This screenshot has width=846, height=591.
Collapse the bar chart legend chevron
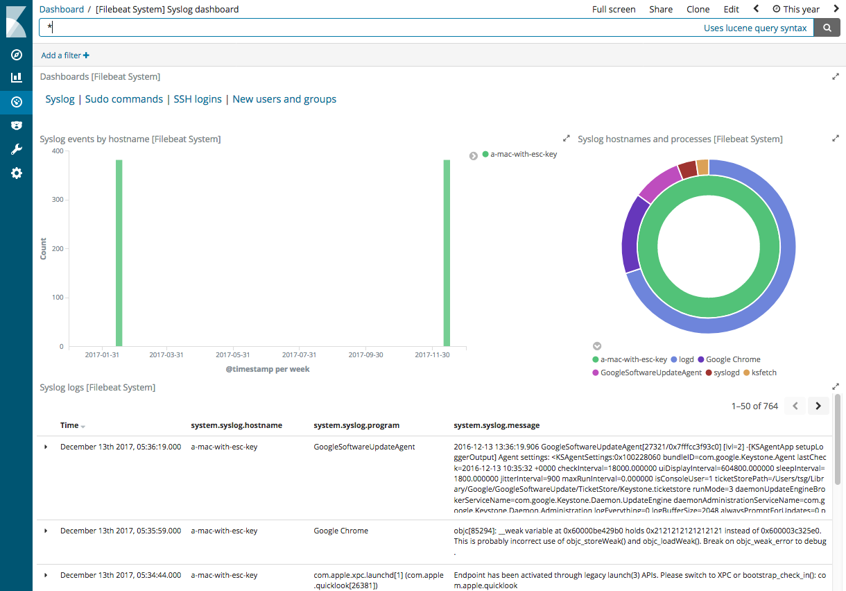pos(473,155)
